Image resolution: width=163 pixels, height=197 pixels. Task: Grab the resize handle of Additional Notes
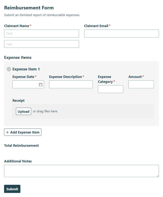158,176
